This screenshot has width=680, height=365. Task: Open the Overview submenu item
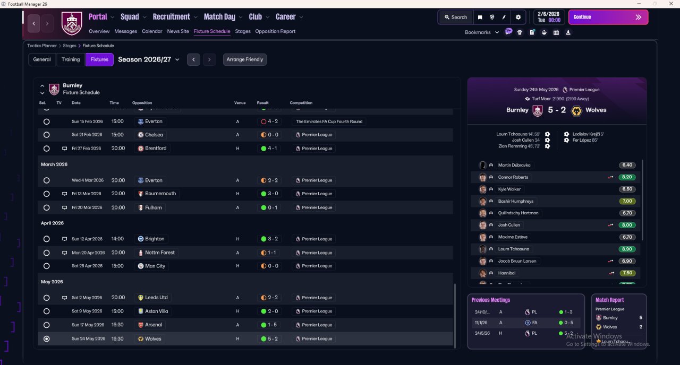pos(99,31)
